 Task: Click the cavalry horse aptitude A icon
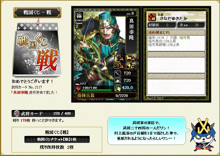(130, 58)
